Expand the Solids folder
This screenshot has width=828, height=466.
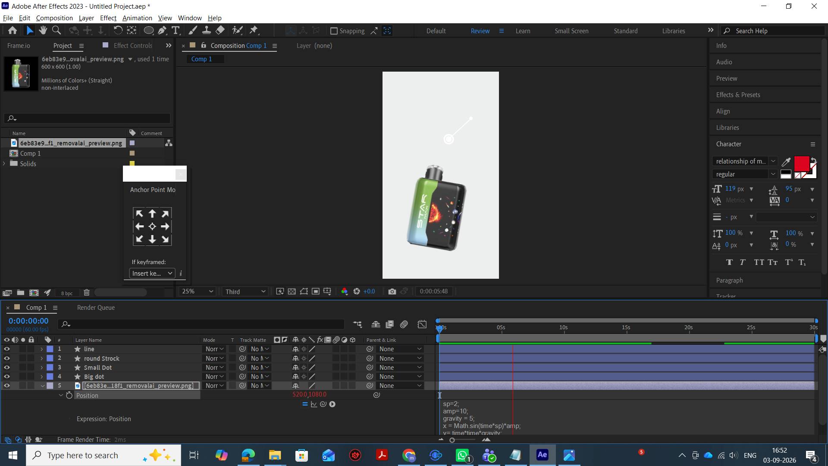coord(4,164)
